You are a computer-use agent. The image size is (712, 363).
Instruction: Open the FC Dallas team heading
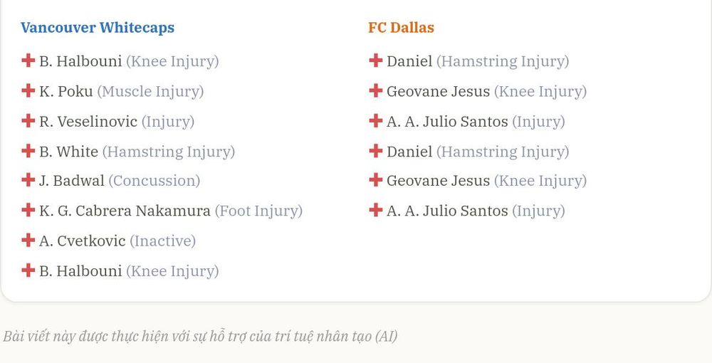[x=401, y=28]
